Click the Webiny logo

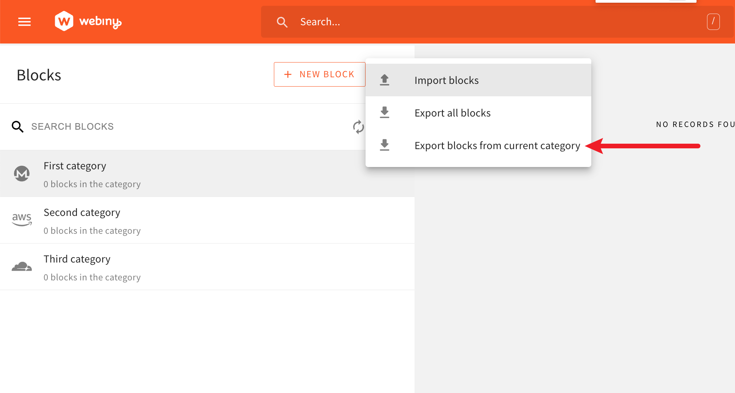click(87, 21)
